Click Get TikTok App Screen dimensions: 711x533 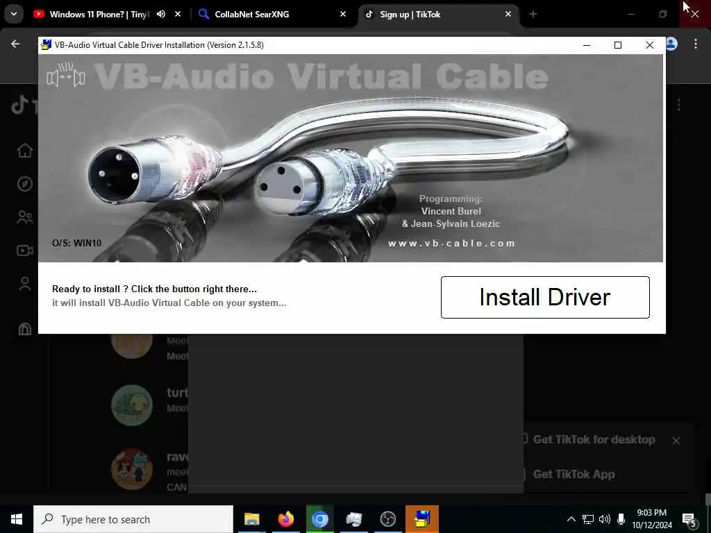tap(574, 475)
